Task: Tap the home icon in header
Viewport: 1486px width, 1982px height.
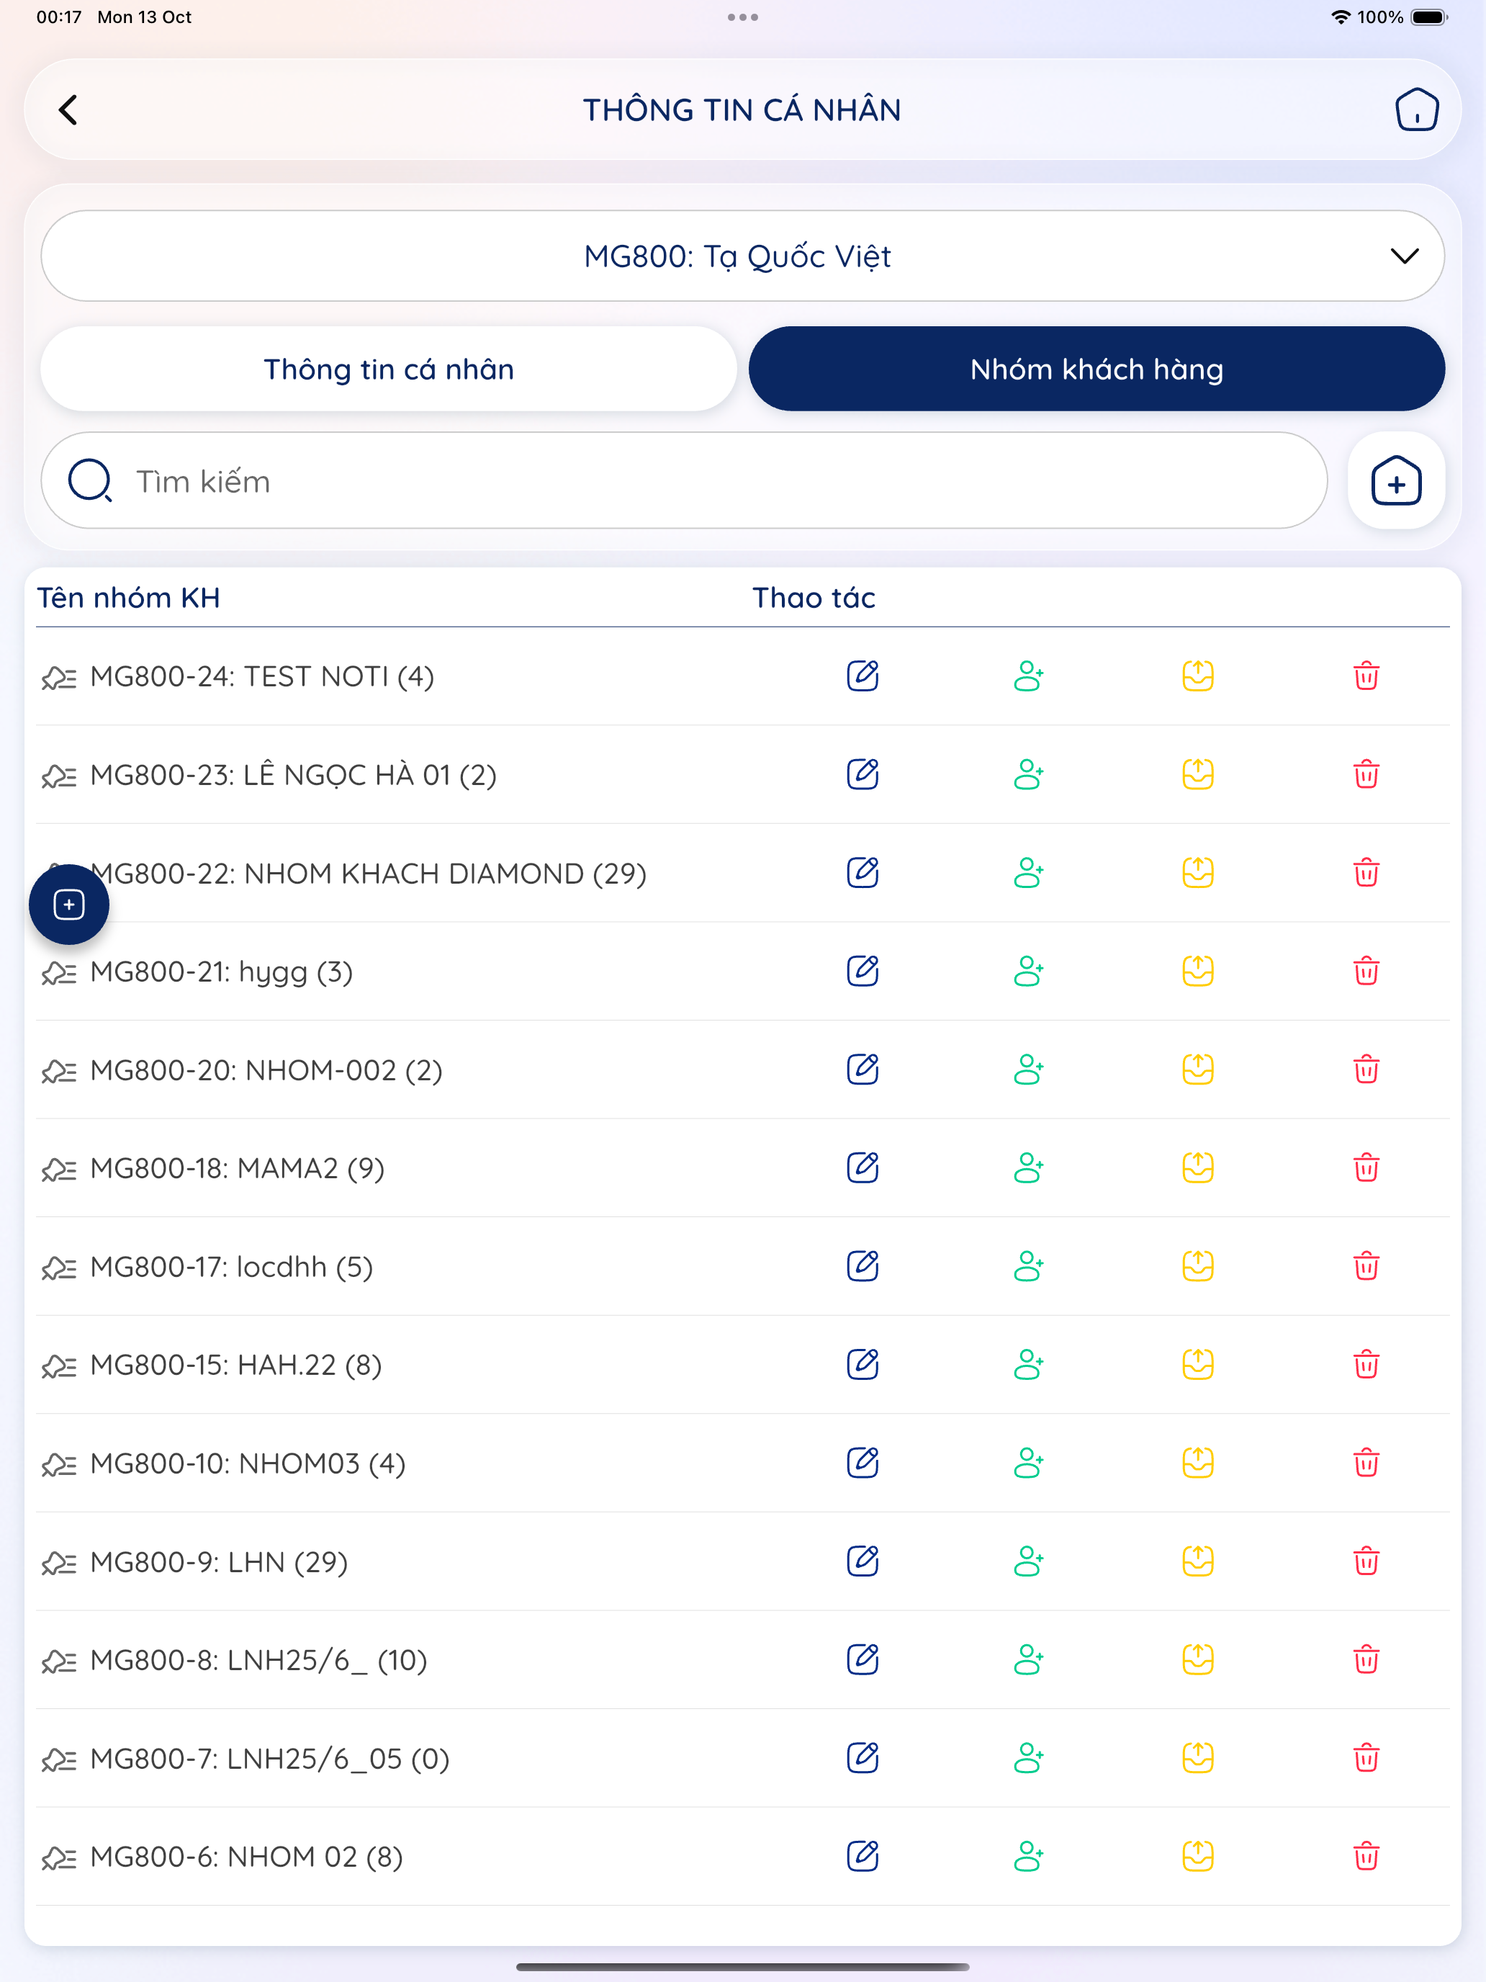Action: pos(1416,110)
